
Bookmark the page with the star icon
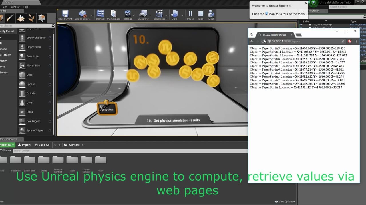click(x=343, y=41)
